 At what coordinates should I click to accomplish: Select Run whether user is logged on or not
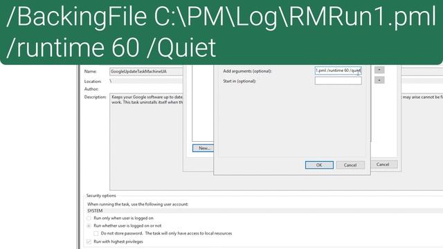click(89, 226)
